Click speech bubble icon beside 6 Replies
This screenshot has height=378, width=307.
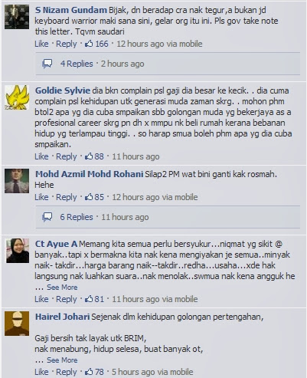[x=47, y=217]
